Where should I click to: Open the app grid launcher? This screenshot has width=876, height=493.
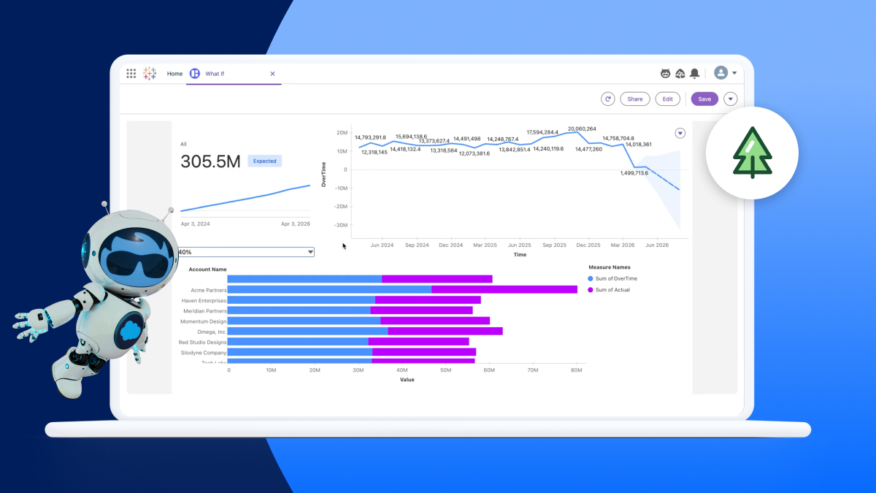tap(131, 73)
